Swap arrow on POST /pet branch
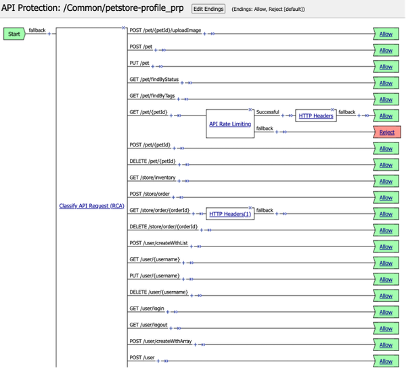Viewport: 406px width, 368px height. point(163,50)
